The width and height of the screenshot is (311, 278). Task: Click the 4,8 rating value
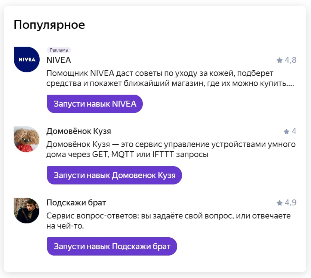pyautogui.click(x=290, y=60)
